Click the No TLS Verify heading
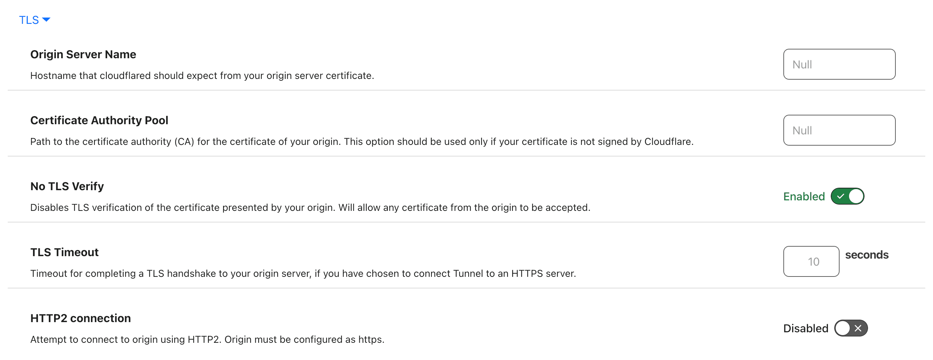933x360 pixels. pos(67,186)
